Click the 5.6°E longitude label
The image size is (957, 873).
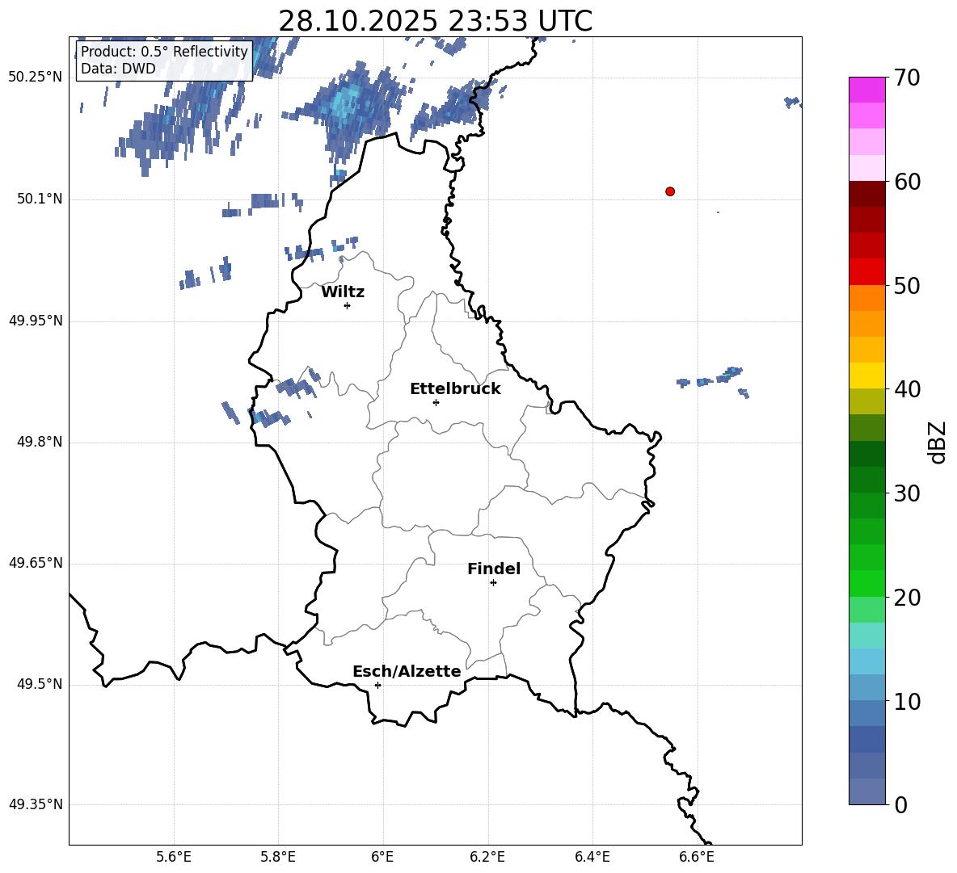[174, 858]
